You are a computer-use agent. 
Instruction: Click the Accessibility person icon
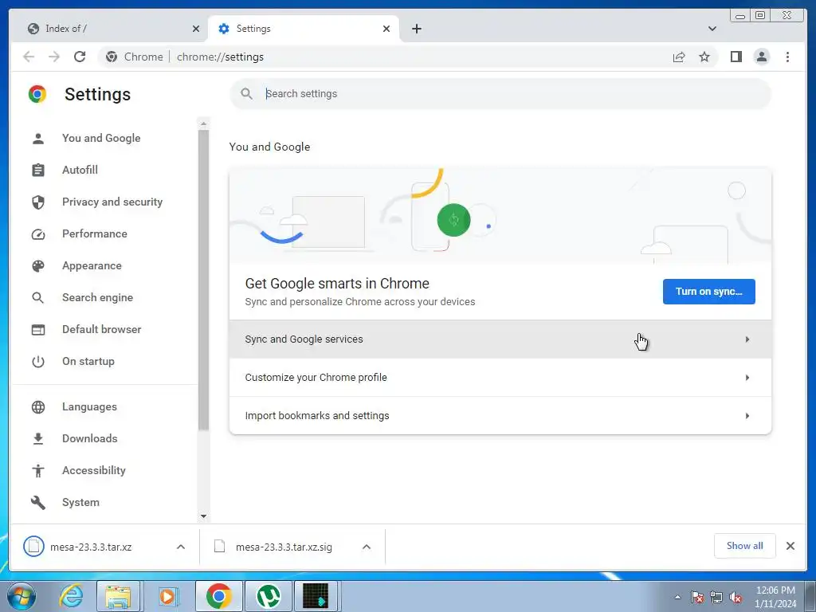coord(38,470)
